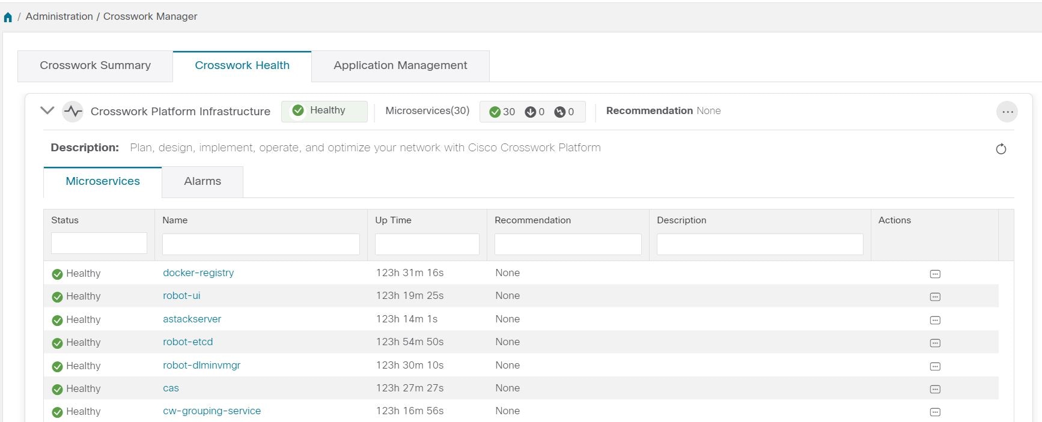Click the Administration breadcrumb text
The width and height of the screenshot is (1042, 422).
pos(59,17)
